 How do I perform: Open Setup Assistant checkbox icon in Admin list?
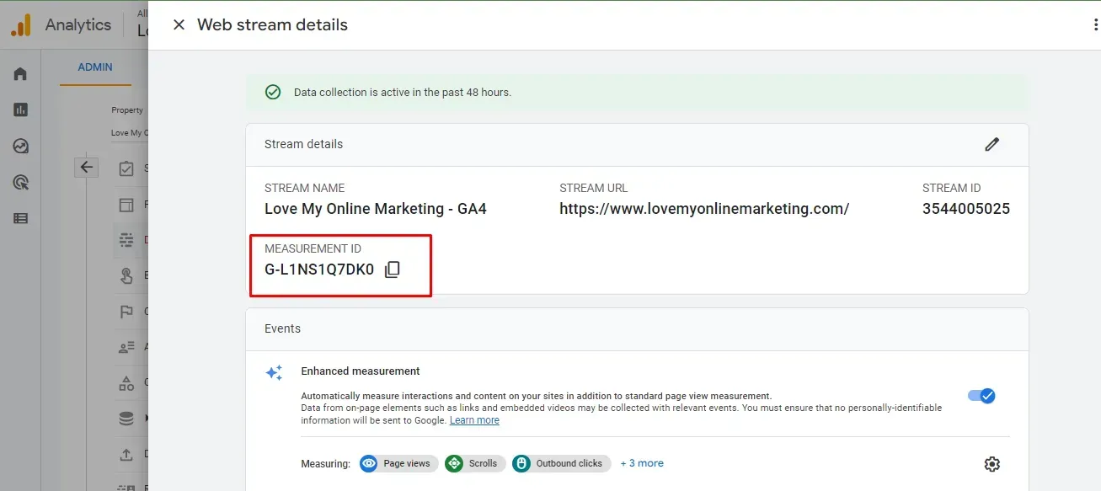coord(126,168)
